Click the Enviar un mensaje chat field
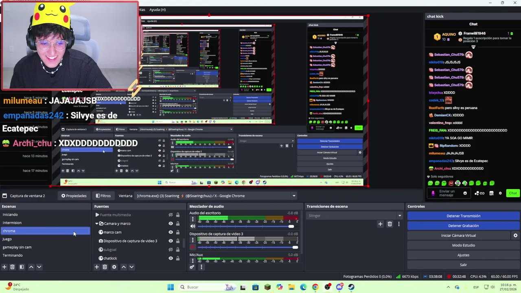Image resolution: width=521 pixels, height=293 pixels. 449,193
